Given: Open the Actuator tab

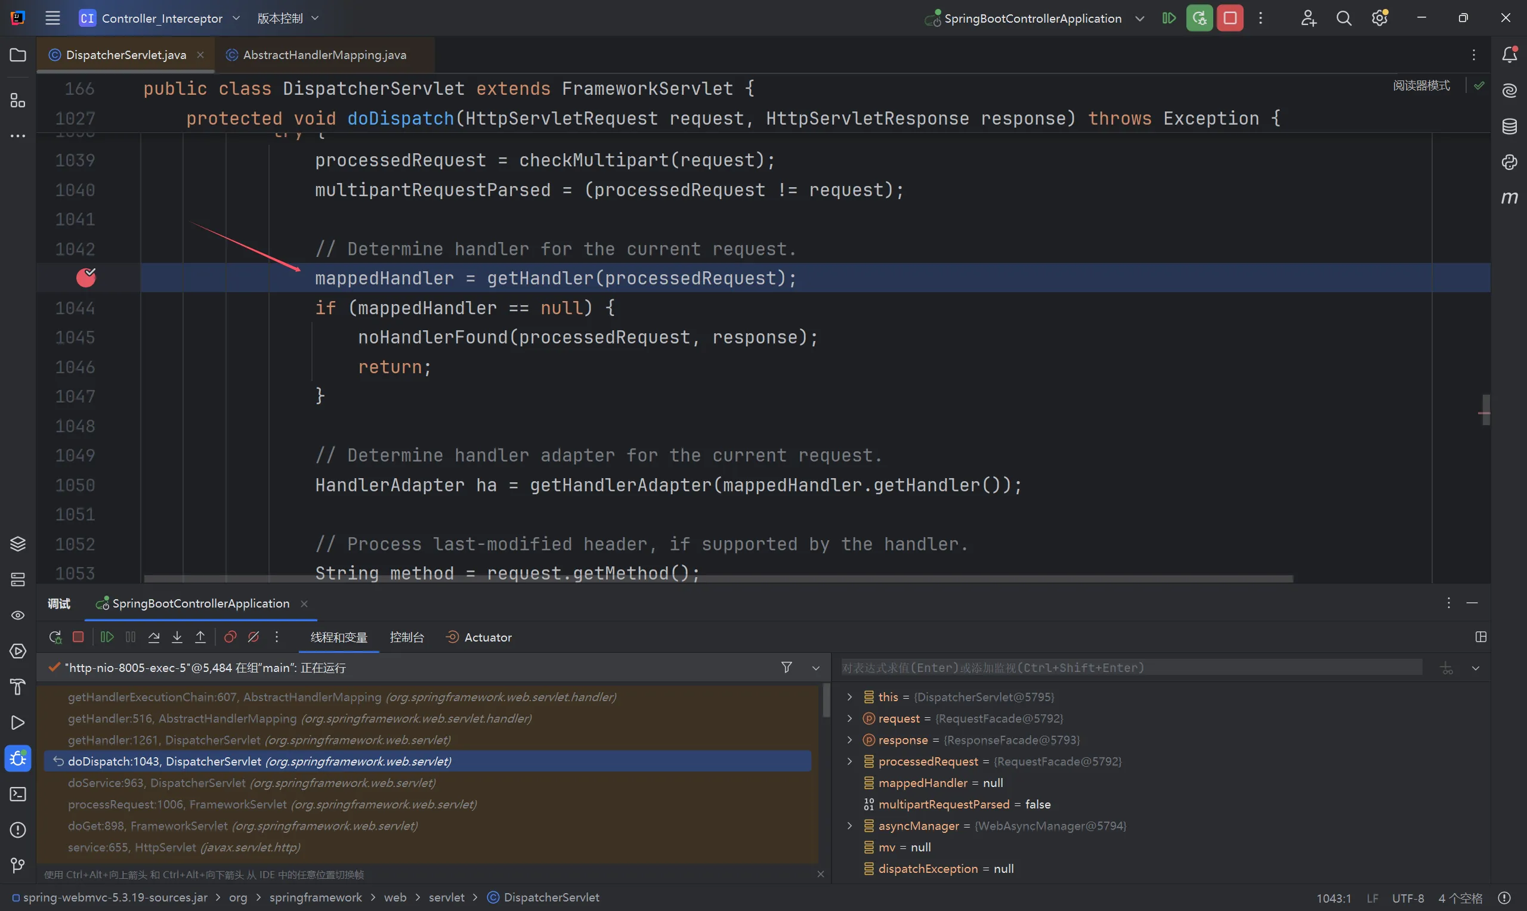Looking at the screenshot, I should pyautogui.click(x=479, y=637).
